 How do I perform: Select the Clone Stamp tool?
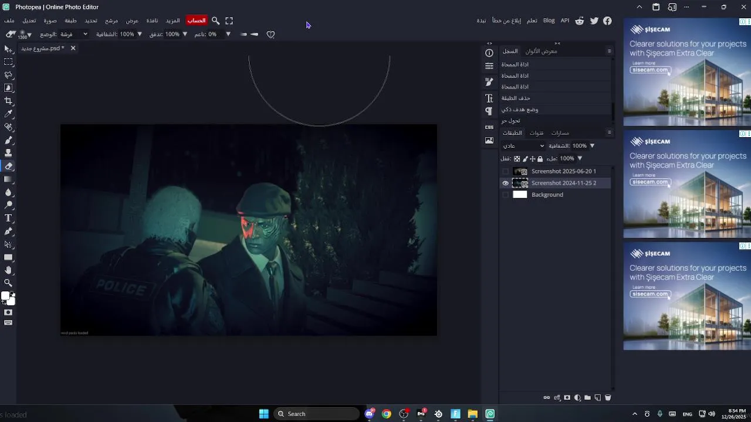pyautogui.click(x=8, y=153)
